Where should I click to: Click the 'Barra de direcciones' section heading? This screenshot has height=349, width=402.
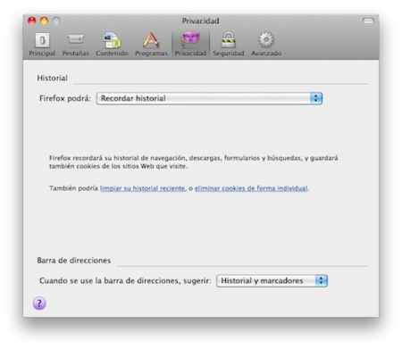pyautogui.click(x=74, y=261)
